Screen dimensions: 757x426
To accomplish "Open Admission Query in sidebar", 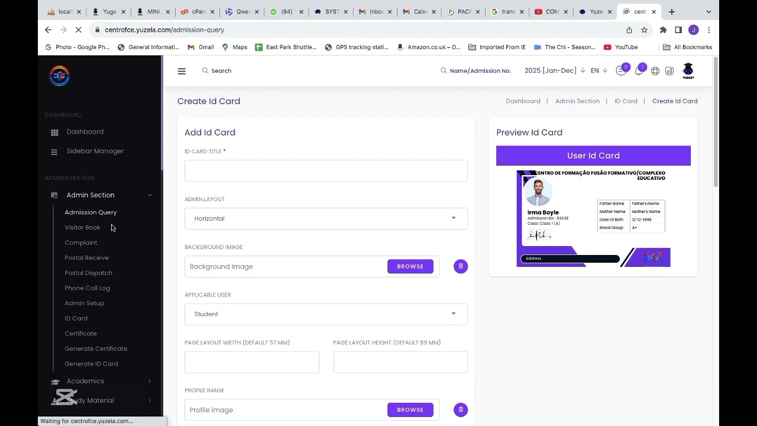I will tap(90, 212).
